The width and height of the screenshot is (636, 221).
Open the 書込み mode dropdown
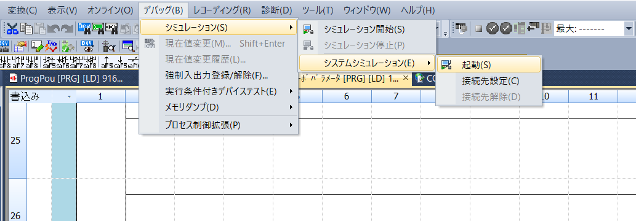tap(69, 97)
